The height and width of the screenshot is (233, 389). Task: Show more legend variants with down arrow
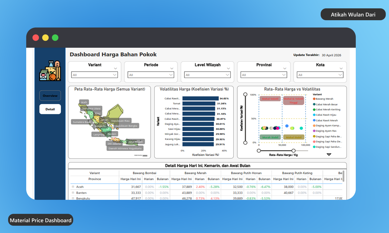pyautogui.click(x=329, y=155)
